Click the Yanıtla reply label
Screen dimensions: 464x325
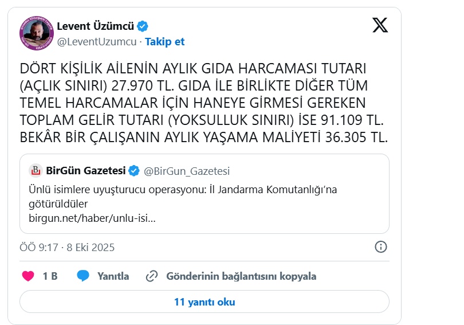coord(113,276)
